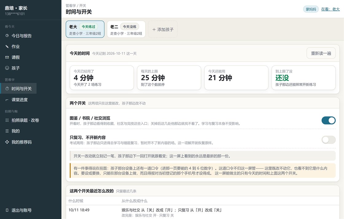This screenshot has width=344, height=219.
Task: Switch to the 老二 child tab
Action: [x=126, y=29]
